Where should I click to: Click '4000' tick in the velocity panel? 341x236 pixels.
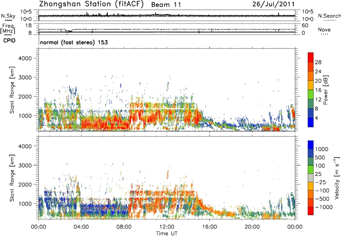click(25, 146)
